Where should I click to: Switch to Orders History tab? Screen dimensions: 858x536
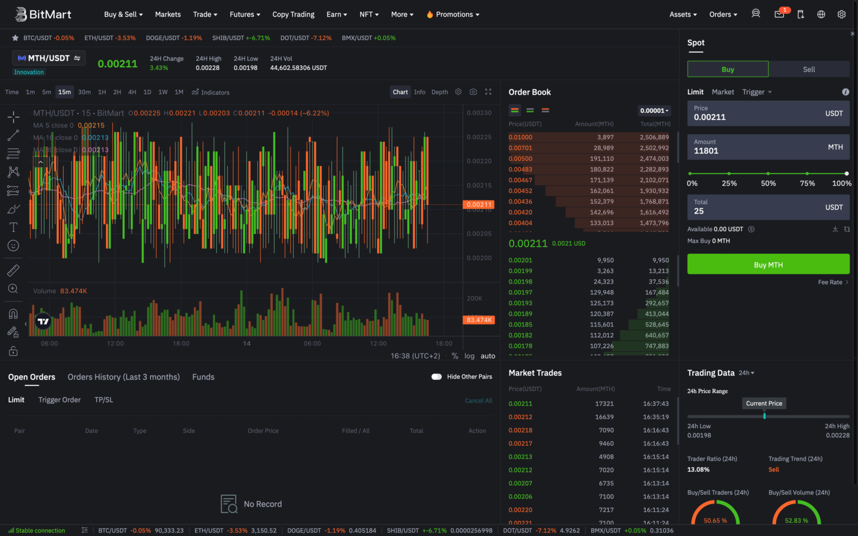(x=123, y=377)
